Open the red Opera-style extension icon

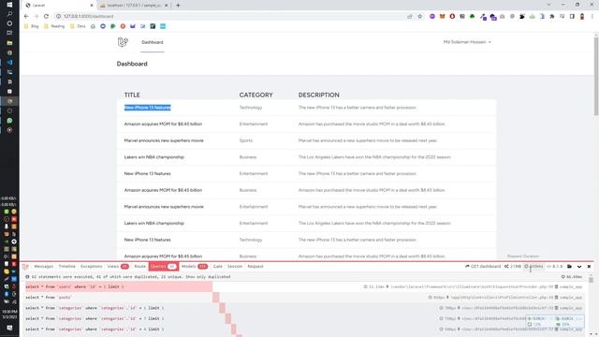(452, 17)
